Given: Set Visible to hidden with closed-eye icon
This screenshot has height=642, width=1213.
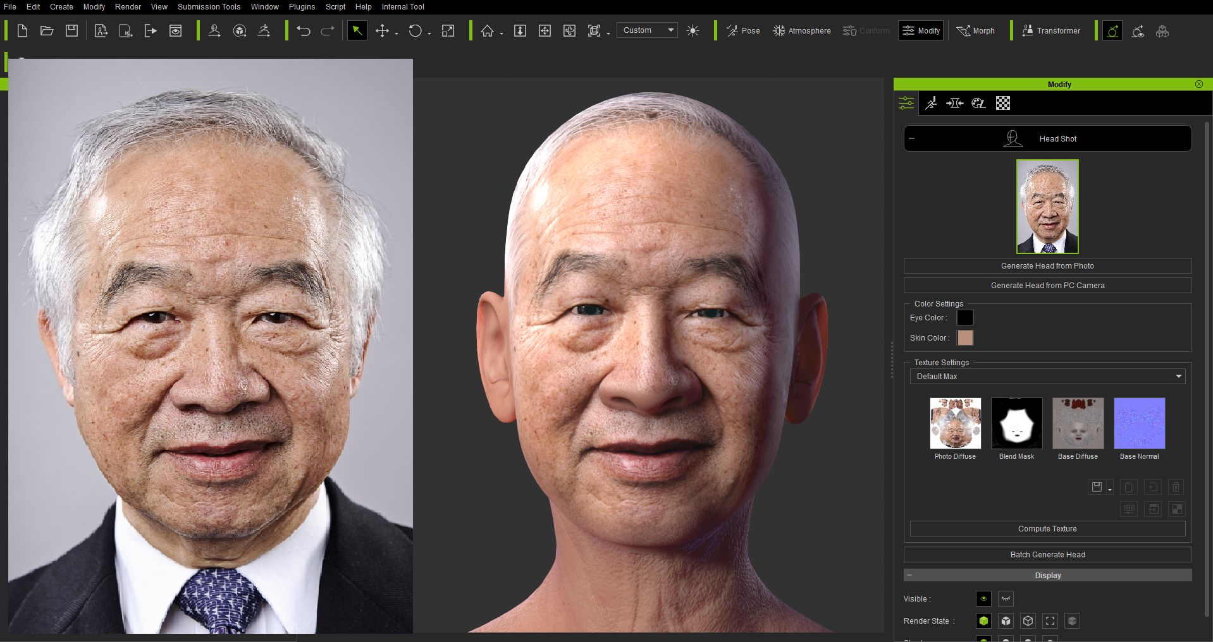Looking at the screenshot, I should coord(1006,598).
